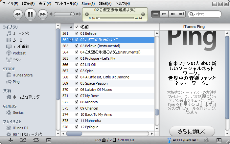Uncheck checkbox for 08 Minerva
Viewport: 230px width, 144px height.
pyautogui.click(x=77, y=102)
